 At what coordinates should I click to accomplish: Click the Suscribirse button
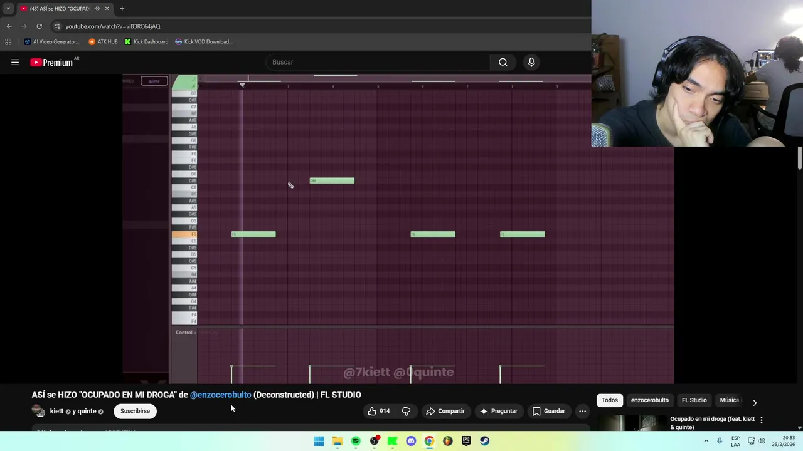point(135,411)
